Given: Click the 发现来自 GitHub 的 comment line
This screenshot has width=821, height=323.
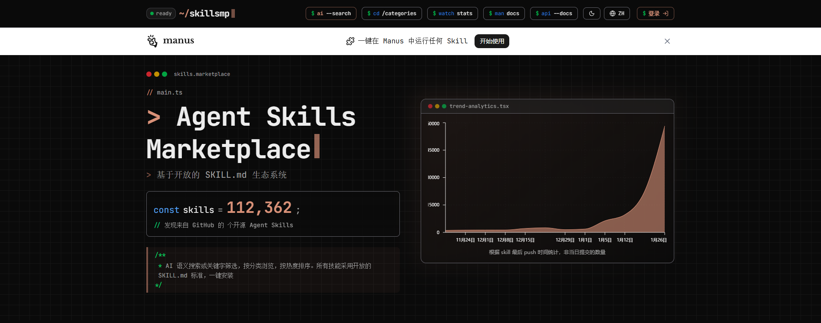Looking at the screenshot, I should (x=224, y=225).
